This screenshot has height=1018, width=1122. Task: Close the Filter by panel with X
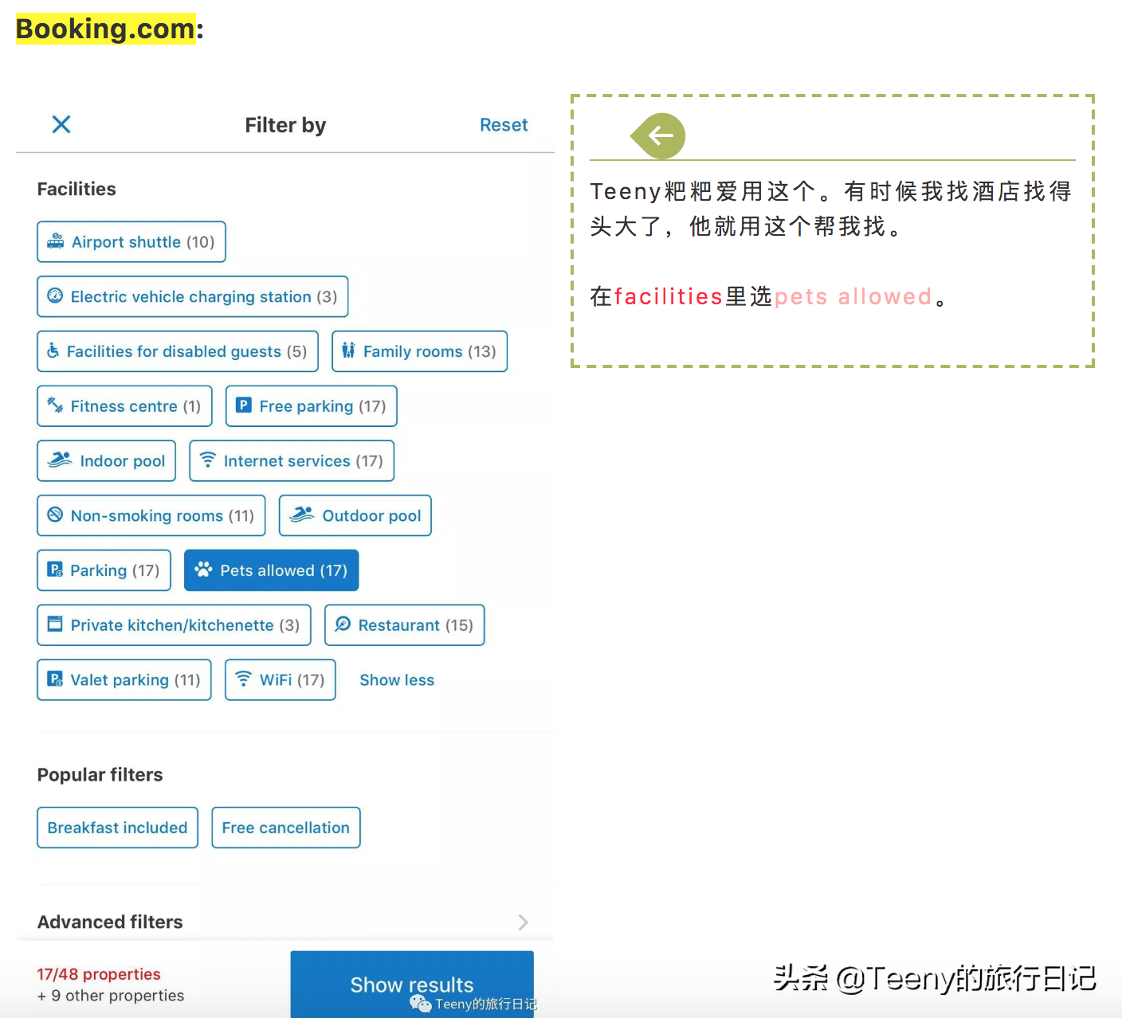coord(61,124)
